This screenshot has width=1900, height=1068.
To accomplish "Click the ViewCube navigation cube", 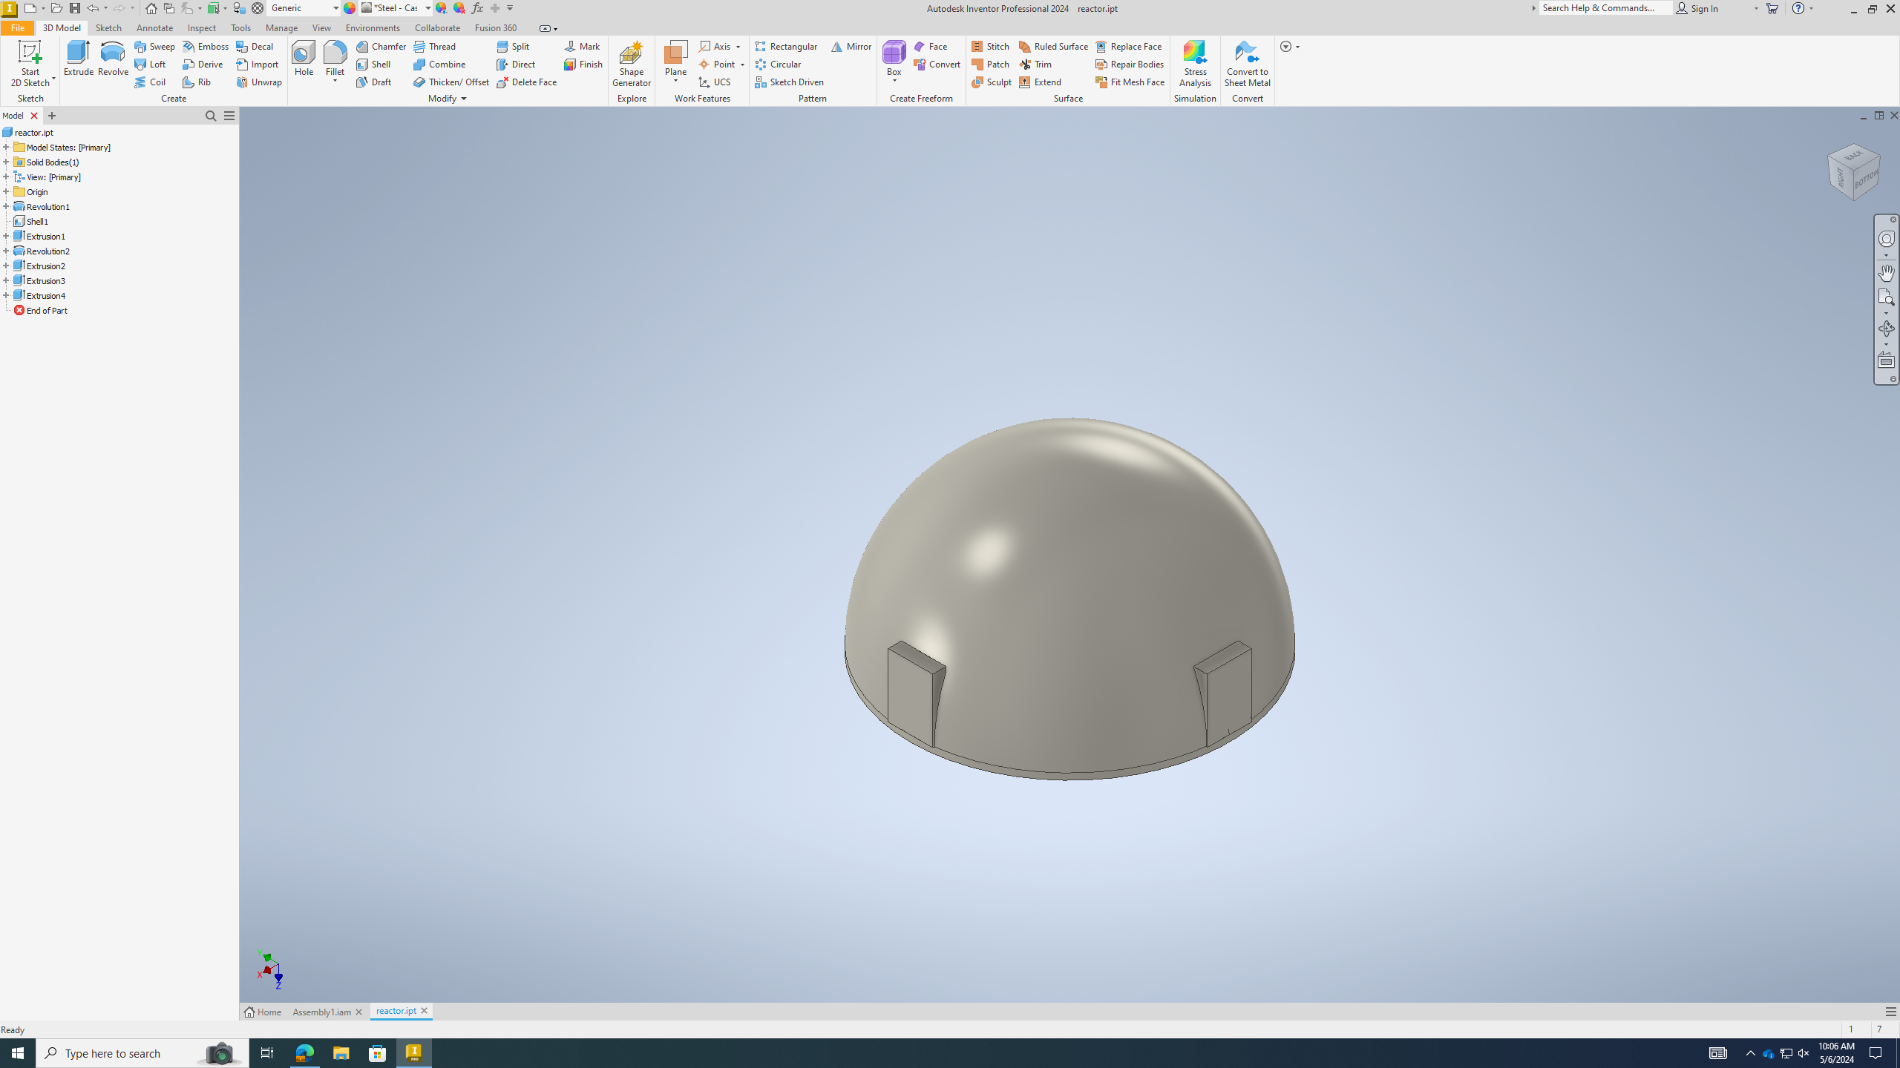I will [x=1853, y=172].
